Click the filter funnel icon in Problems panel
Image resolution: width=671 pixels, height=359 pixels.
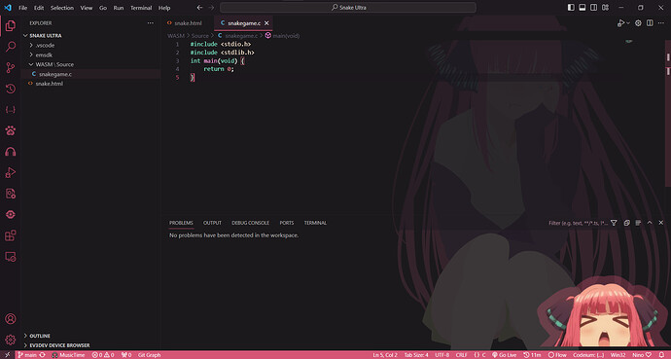click(614, 223)
